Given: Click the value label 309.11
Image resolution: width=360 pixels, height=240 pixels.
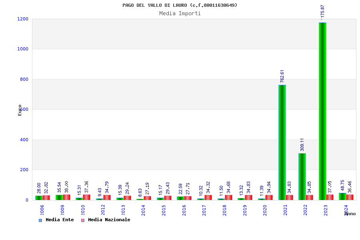Looking at the screenshot, I should pos(302,144).
